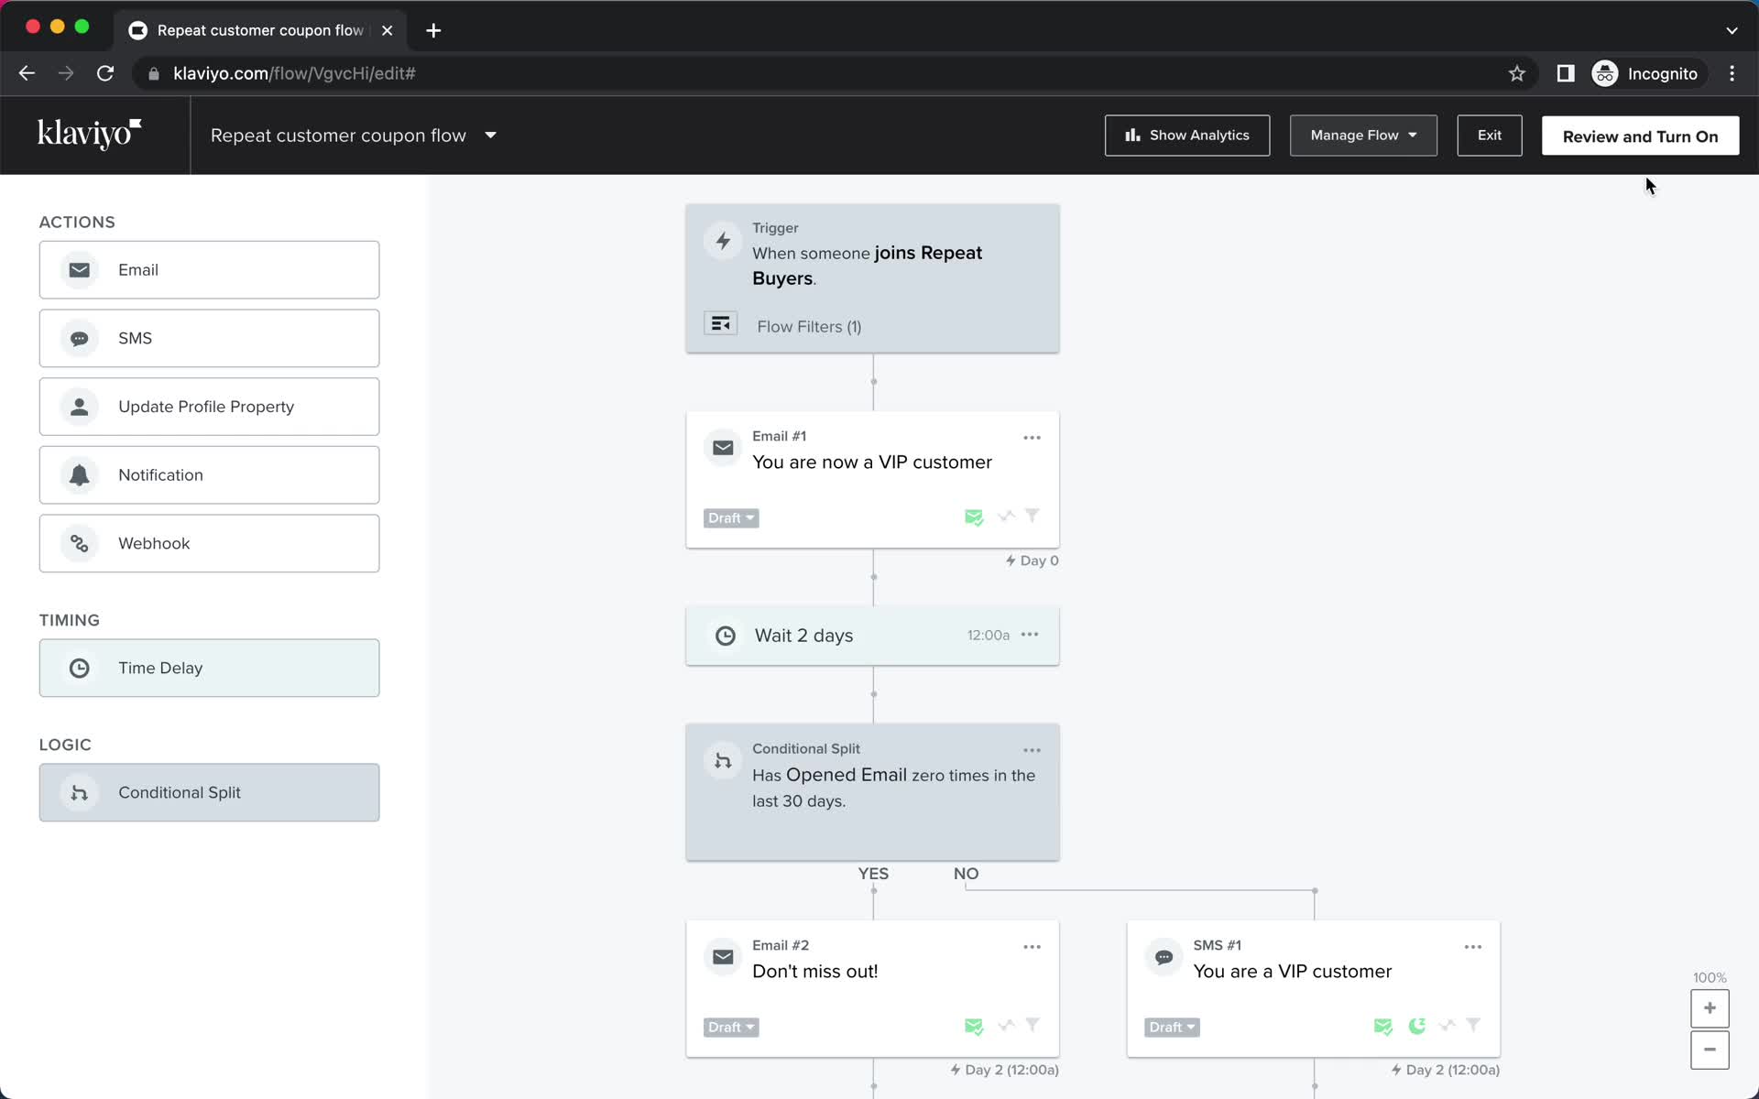
Task: Click SMS #1 quiet hours moon icon
Action: tap(1417, 1026)
